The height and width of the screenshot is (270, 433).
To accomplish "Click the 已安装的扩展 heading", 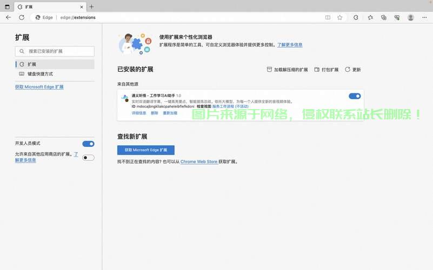I will 135,69.
